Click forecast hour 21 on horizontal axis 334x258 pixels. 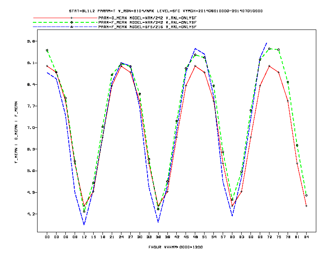[112, 237]
